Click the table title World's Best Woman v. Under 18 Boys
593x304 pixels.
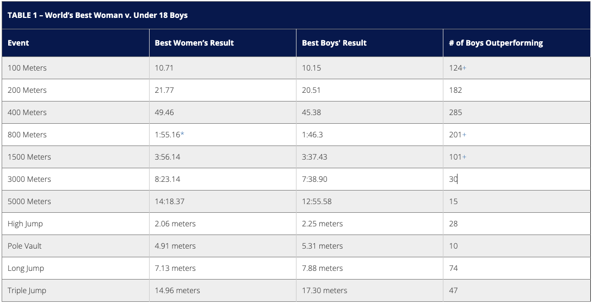coord(97,15)
